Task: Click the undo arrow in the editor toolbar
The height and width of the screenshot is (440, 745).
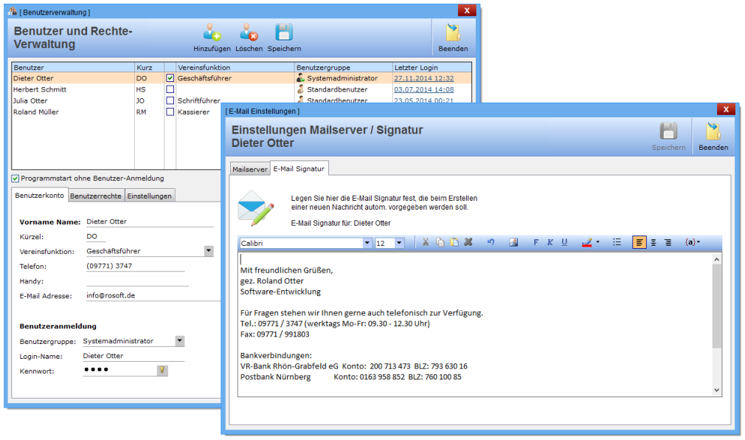Action: [491, 243]
